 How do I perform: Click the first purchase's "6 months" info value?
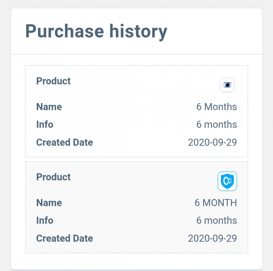click(x=216, y=125)
